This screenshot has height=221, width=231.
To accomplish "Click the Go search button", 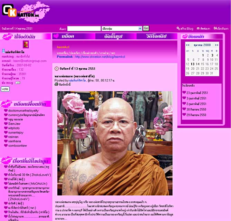I will coord(146,28).
